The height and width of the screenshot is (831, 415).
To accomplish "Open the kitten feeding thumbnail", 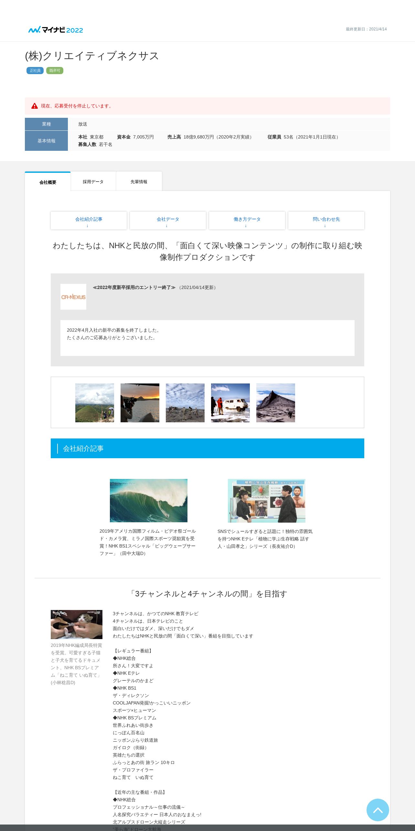I will click(77, 625).
